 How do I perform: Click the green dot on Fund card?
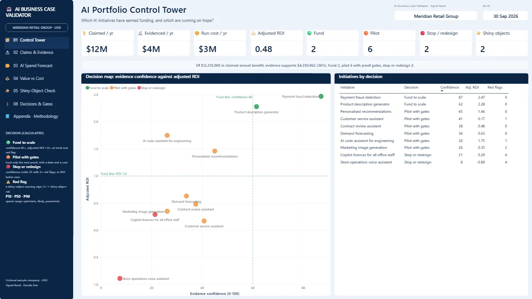point(309,33)
